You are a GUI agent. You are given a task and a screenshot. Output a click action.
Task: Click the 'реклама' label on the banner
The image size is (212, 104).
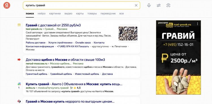coord(163,23)
